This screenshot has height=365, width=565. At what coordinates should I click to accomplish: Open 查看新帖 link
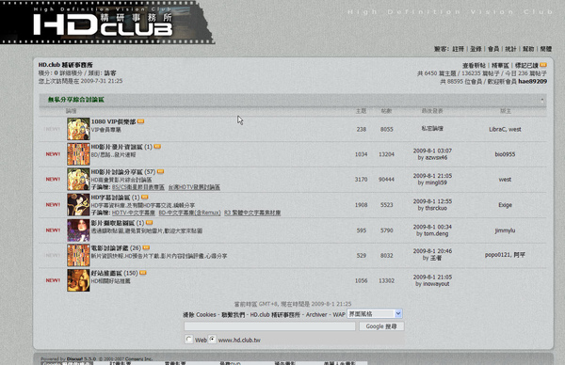pyautogui.click(x=474, y=66)
